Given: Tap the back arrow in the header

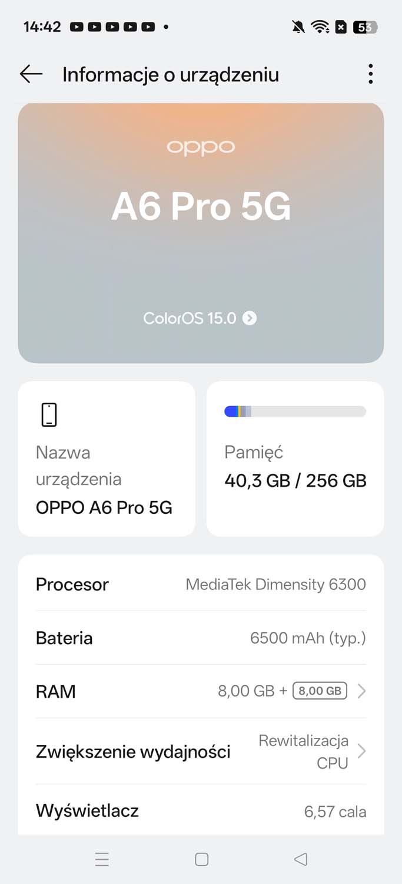Looking at the screenshot, I should pos(31,74).
